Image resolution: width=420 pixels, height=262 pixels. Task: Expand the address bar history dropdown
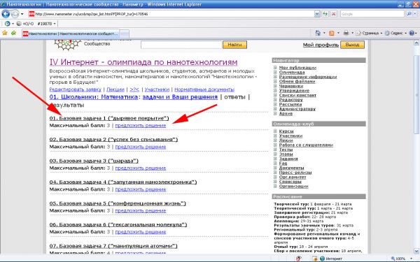[317, 14]
